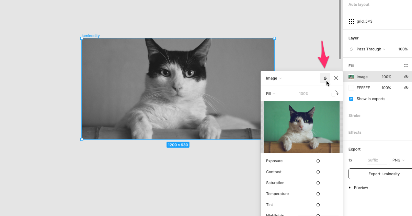
Task: Click the Effects section header
Action: [355, 132]
